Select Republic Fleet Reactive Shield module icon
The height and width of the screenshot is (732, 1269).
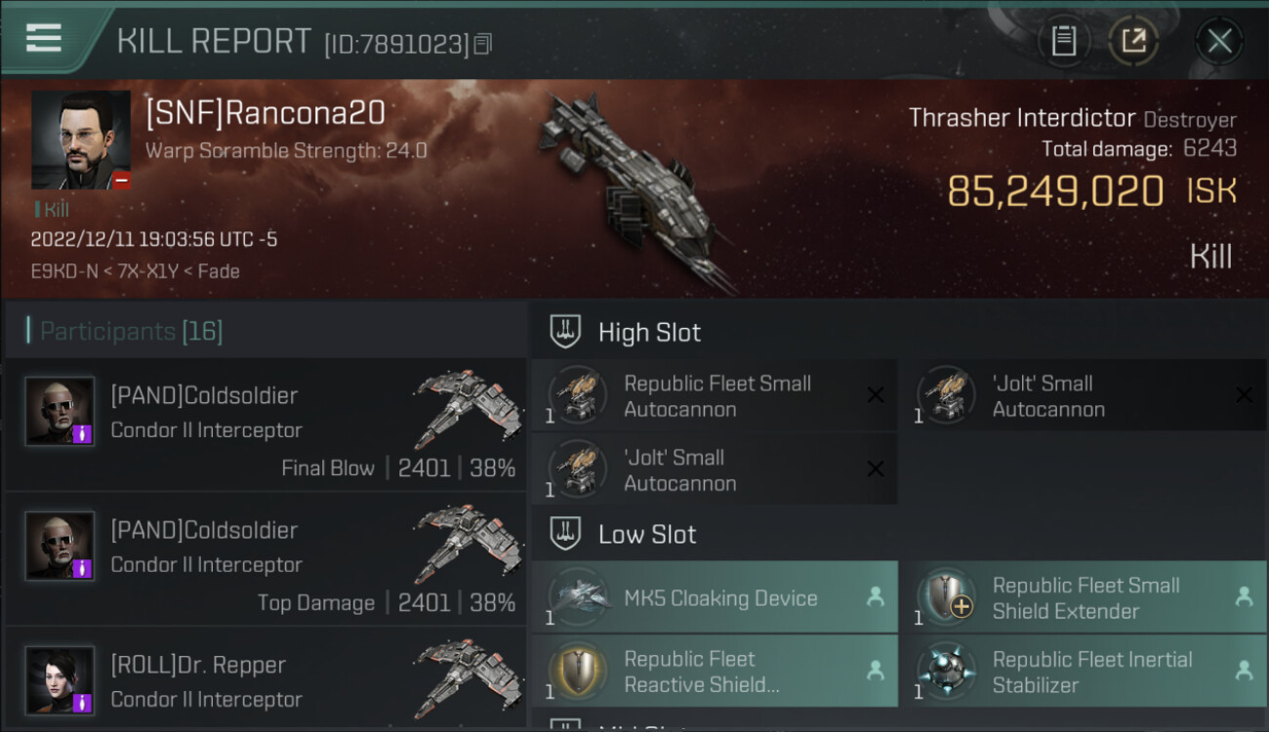point(578,671)
